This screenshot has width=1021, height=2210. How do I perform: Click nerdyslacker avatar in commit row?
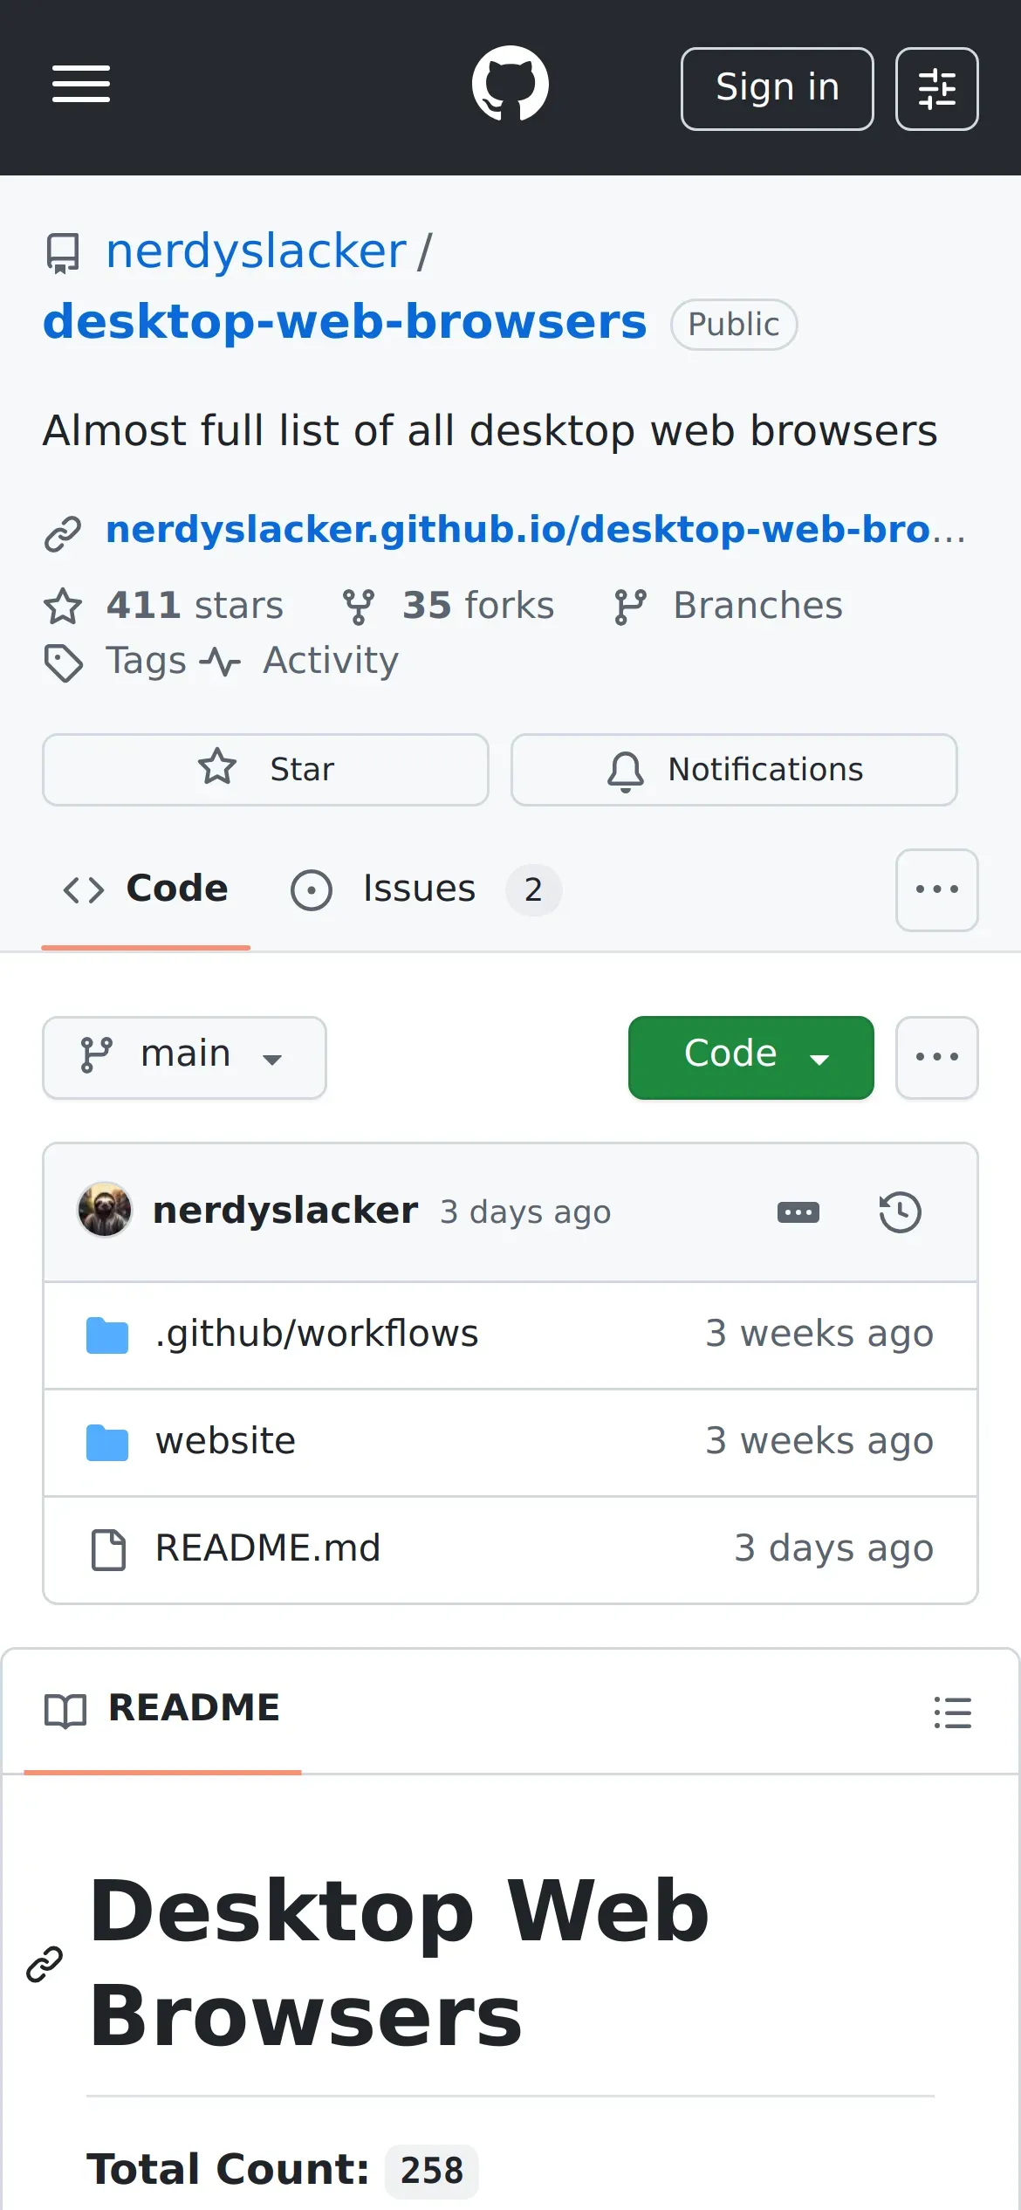tap(105, 1210)
